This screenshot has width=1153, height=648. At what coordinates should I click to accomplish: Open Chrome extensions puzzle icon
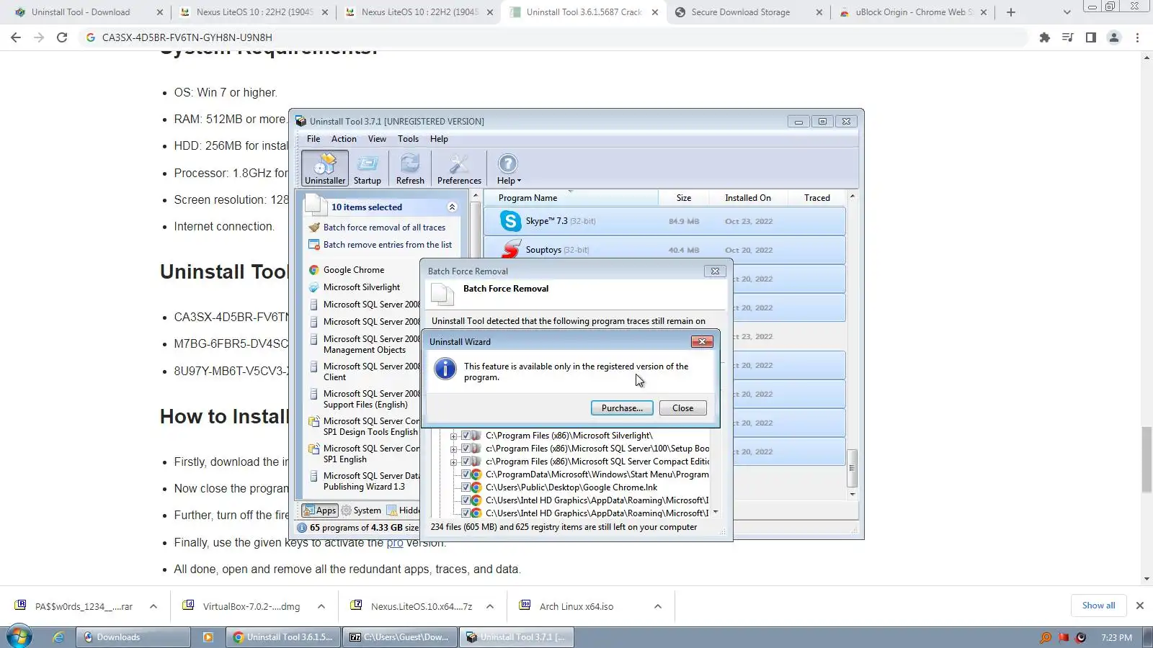point(1045,37)
